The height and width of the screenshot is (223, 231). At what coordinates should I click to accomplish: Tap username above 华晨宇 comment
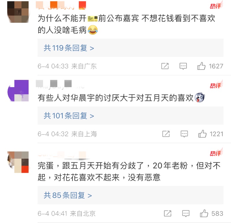[60, 85]
